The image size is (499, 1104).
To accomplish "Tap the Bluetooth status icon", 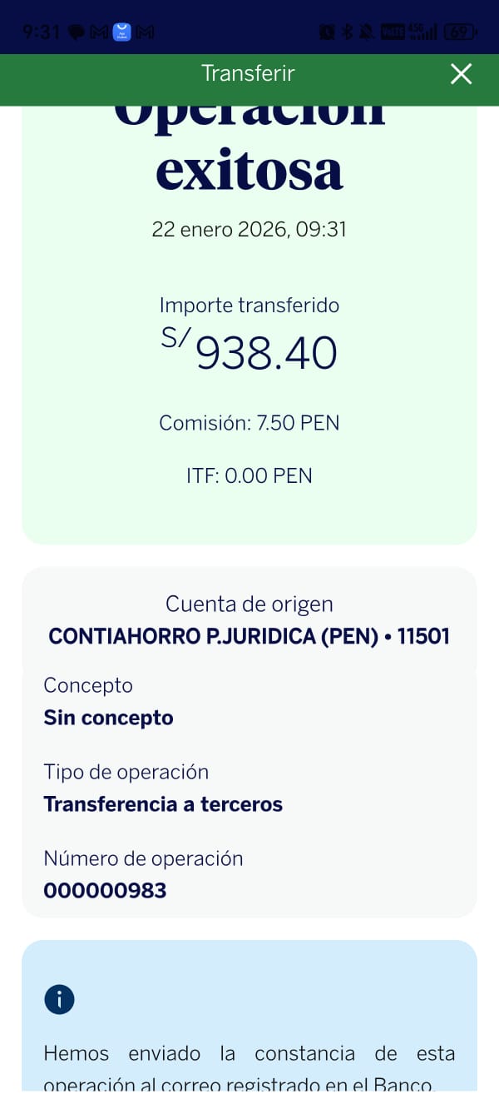I will [x=348, y=32].
